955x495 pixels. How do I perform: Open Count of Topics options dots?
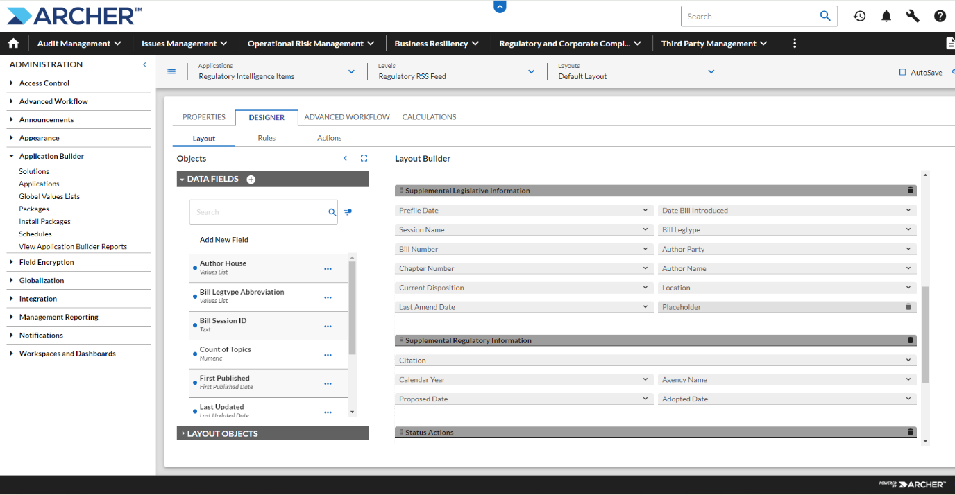click(x=328, y=355)
